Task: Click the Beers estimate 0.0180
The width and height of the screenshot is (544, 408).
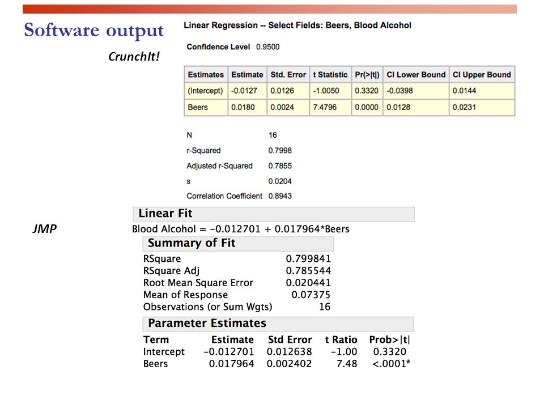Action: pos(243,107)
